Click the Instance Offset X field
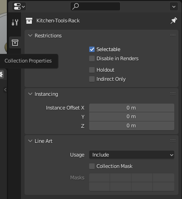This screenshot has width=182, height=199. click(131, 108)
